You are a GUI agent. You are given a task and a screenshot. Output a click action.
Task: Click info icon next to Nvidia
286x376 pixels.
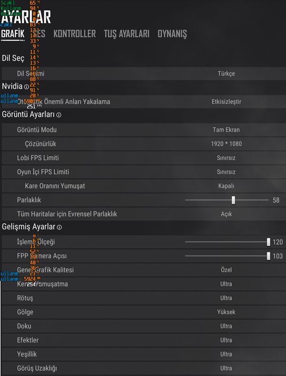(x=26, y=87)
